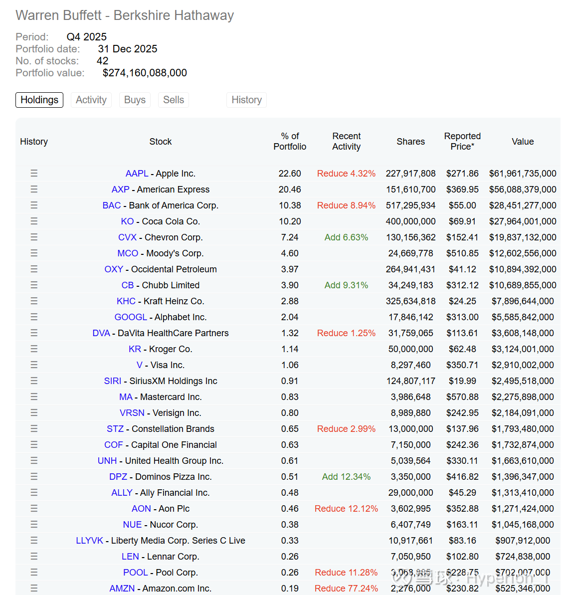Open history icon for Amazon.com row

click(x=34, y=588)
